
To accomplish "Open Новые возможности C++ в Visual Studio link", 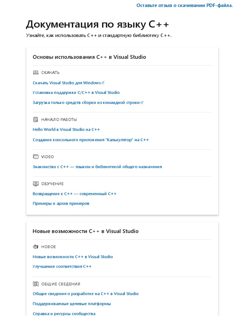I will pos(72,257).
